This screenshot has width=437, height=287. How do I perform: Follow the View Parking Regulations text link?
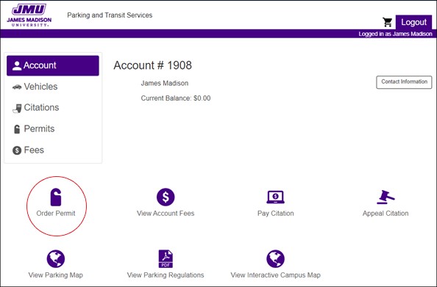166,275
